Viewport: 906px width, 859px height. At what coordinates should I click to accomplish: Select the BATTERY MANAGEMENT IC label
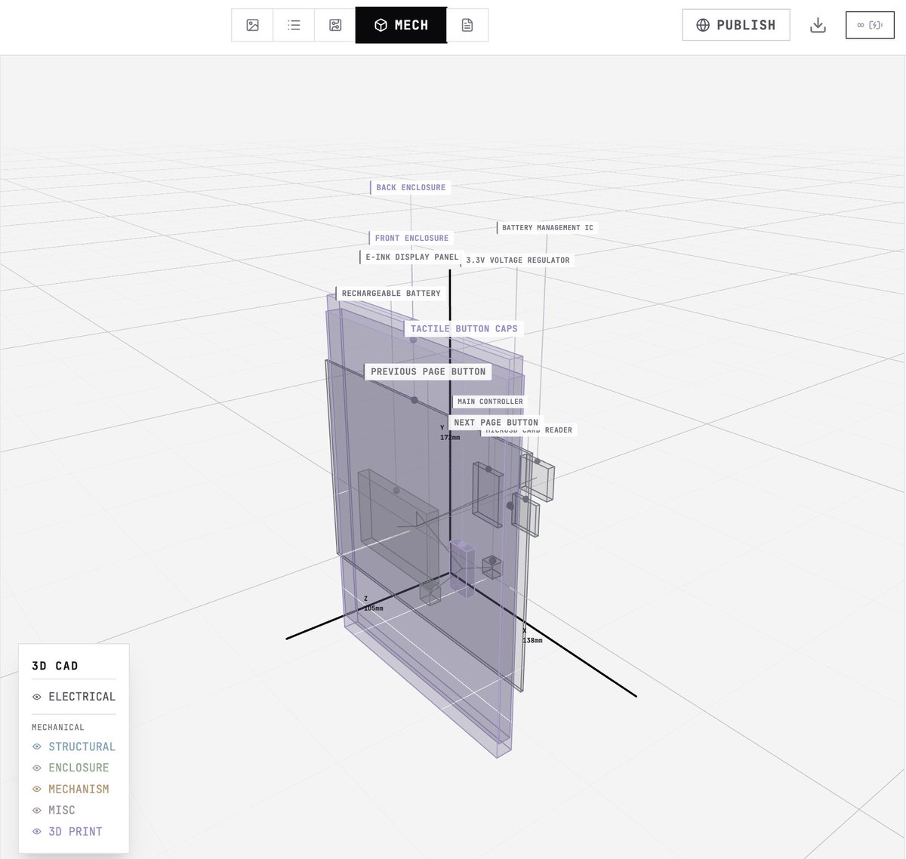(547, 227)
